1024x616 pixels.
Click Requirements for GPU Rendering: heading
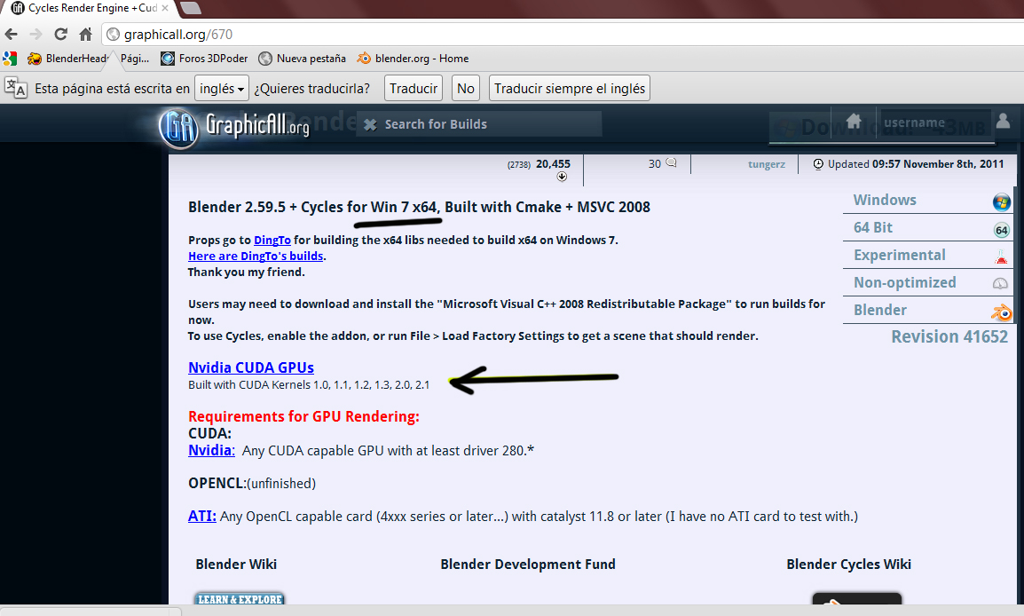(x=303, y=416)
